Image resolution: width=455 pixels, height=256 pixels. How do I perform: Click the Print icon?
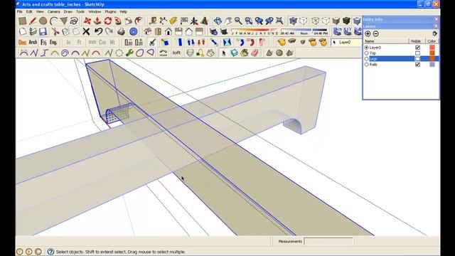tap(121, 31)
